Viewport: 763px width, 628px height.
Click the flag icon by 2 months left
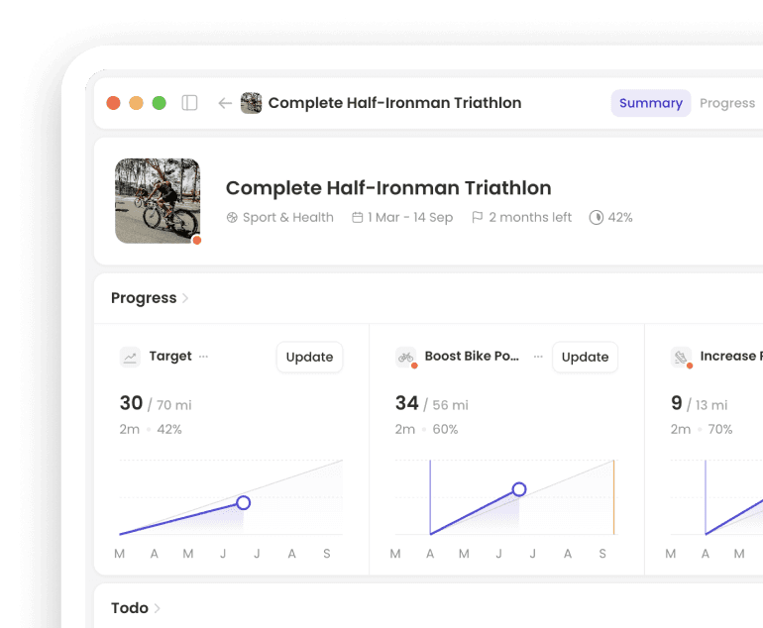point(478,218)
